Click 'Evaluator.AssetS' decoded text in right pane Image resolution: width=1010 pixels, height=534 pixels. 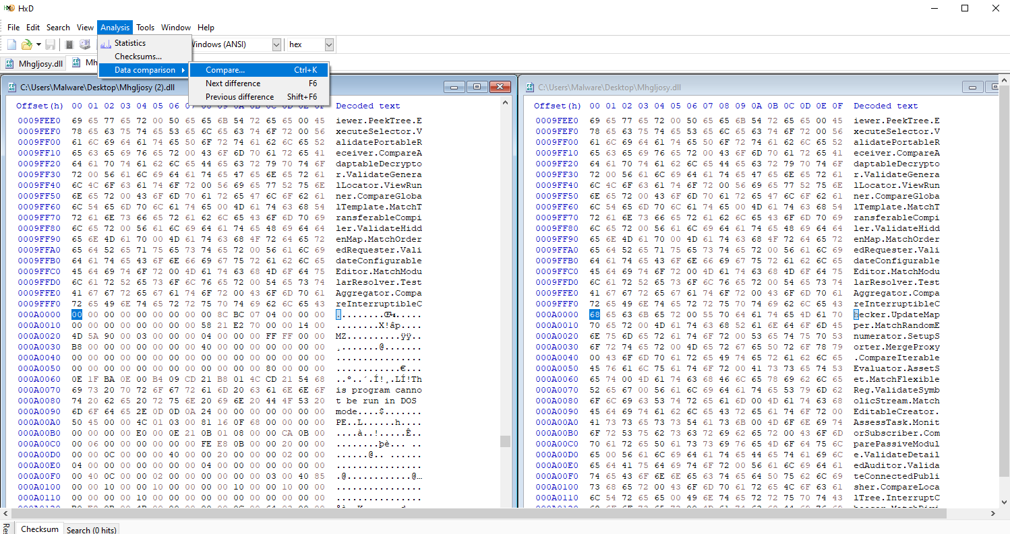(897, 368)
